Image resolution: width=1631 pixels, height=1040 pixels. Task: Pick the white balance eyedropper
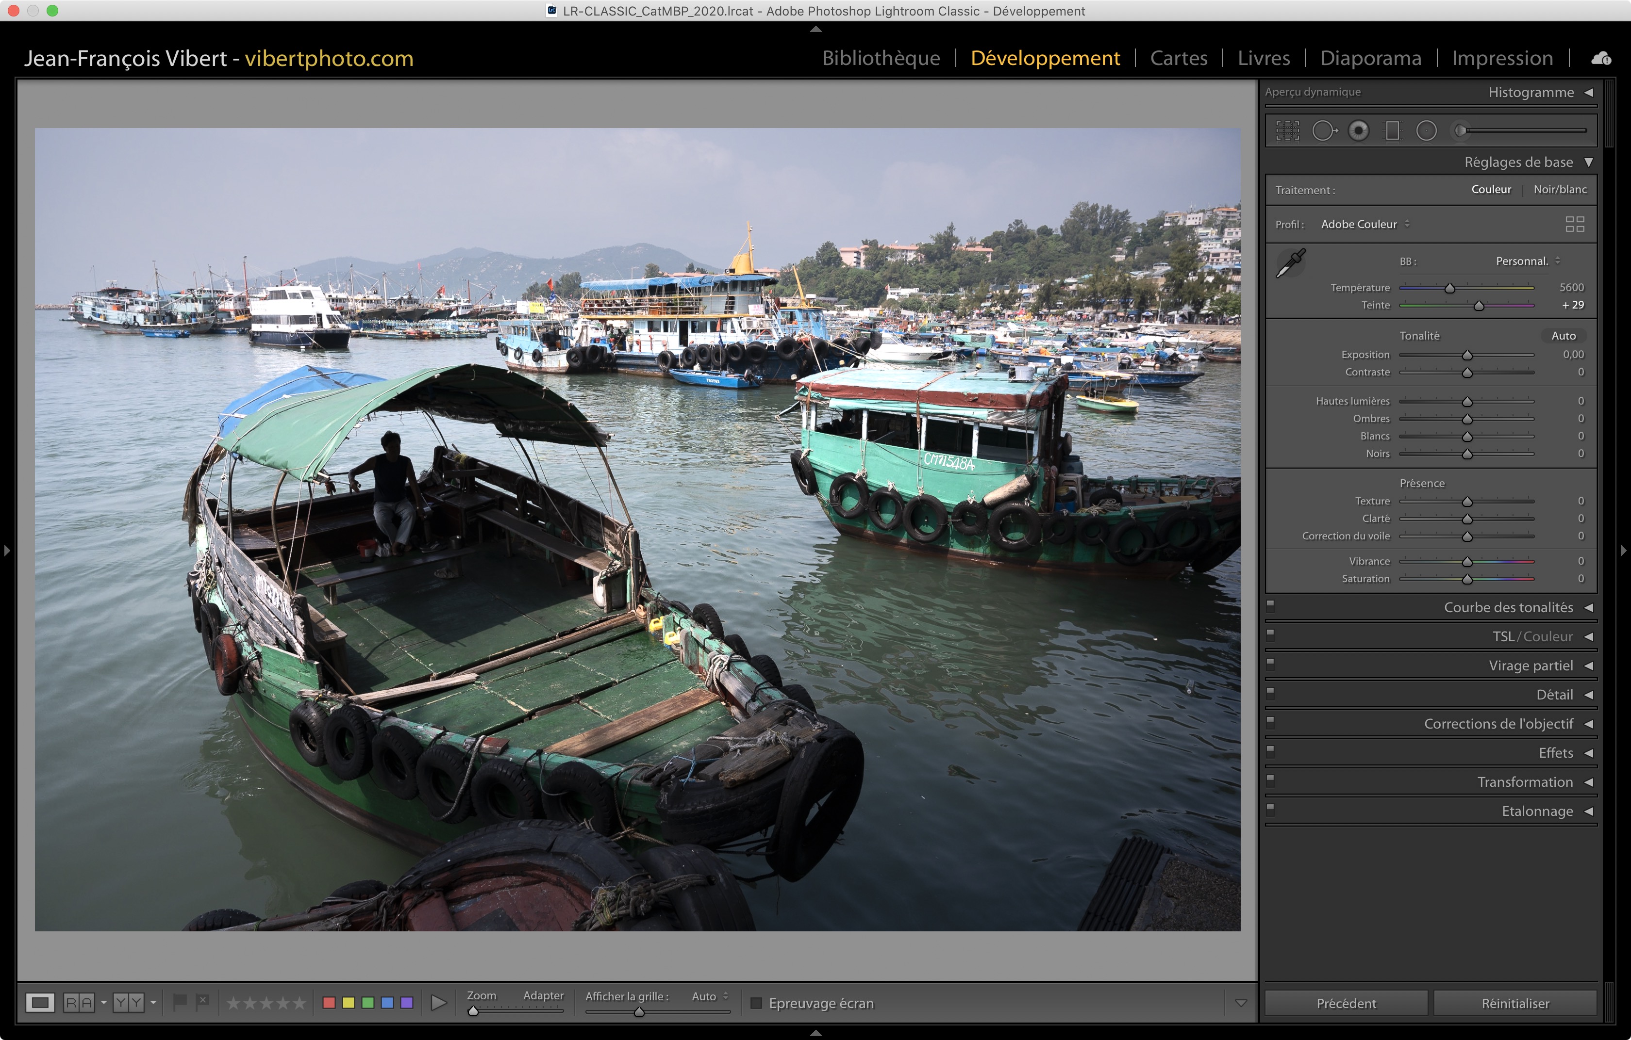pos(1290,263)
